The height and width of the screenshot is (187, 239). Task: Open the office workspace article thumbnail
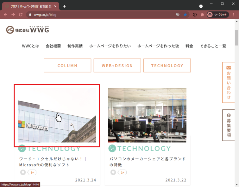pyautogui.click(x=147, y=115)
